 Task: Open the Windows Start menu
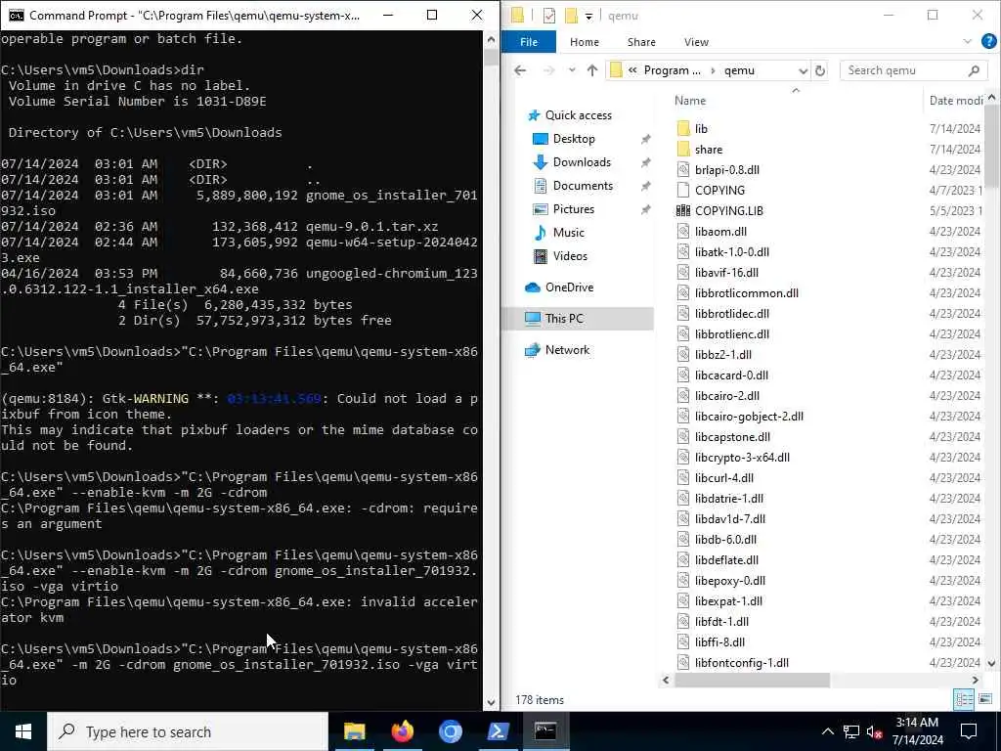click(x=23, y=731)
